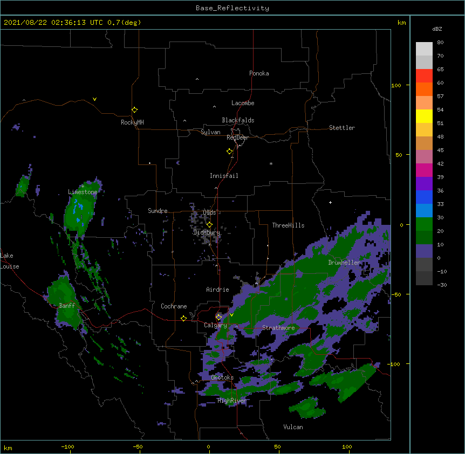Click the white asterisk marker east of Innisfail
The height and width of the screenshot is (454, 465).
point(271,164)
